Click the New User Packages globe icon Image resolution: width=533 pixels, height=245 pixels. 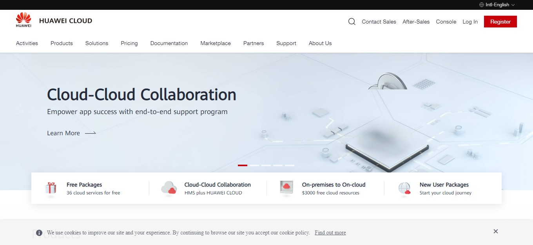[x=404, y=188]
